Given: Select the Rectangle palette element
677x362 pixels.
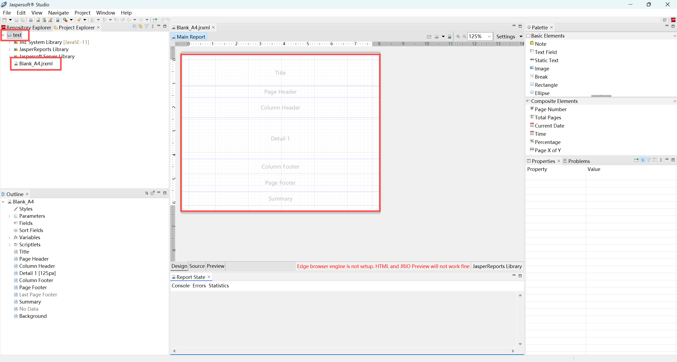Looking at the screenshot, I should (x=546, y=85).
